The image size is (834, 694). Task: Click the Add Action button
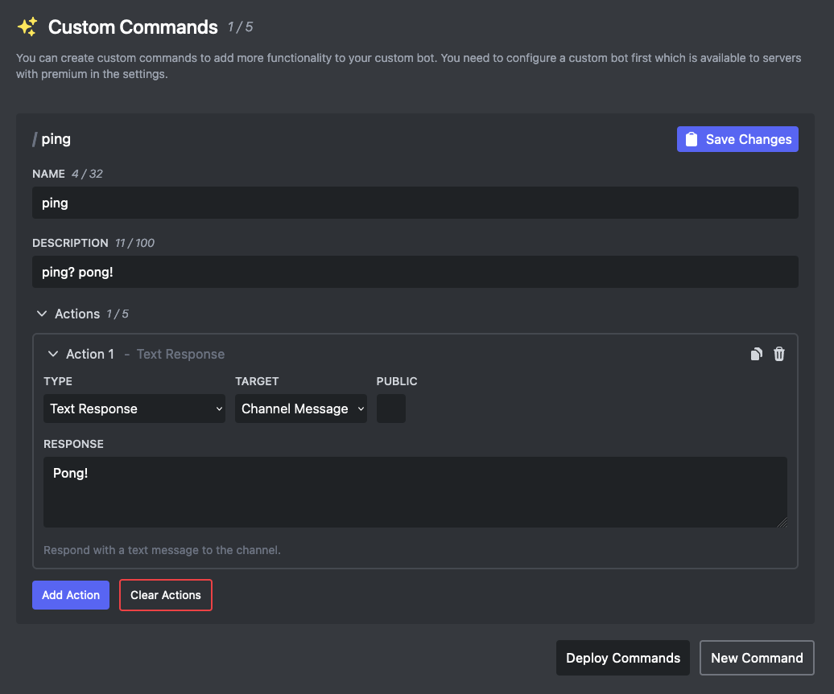(70, 594)
